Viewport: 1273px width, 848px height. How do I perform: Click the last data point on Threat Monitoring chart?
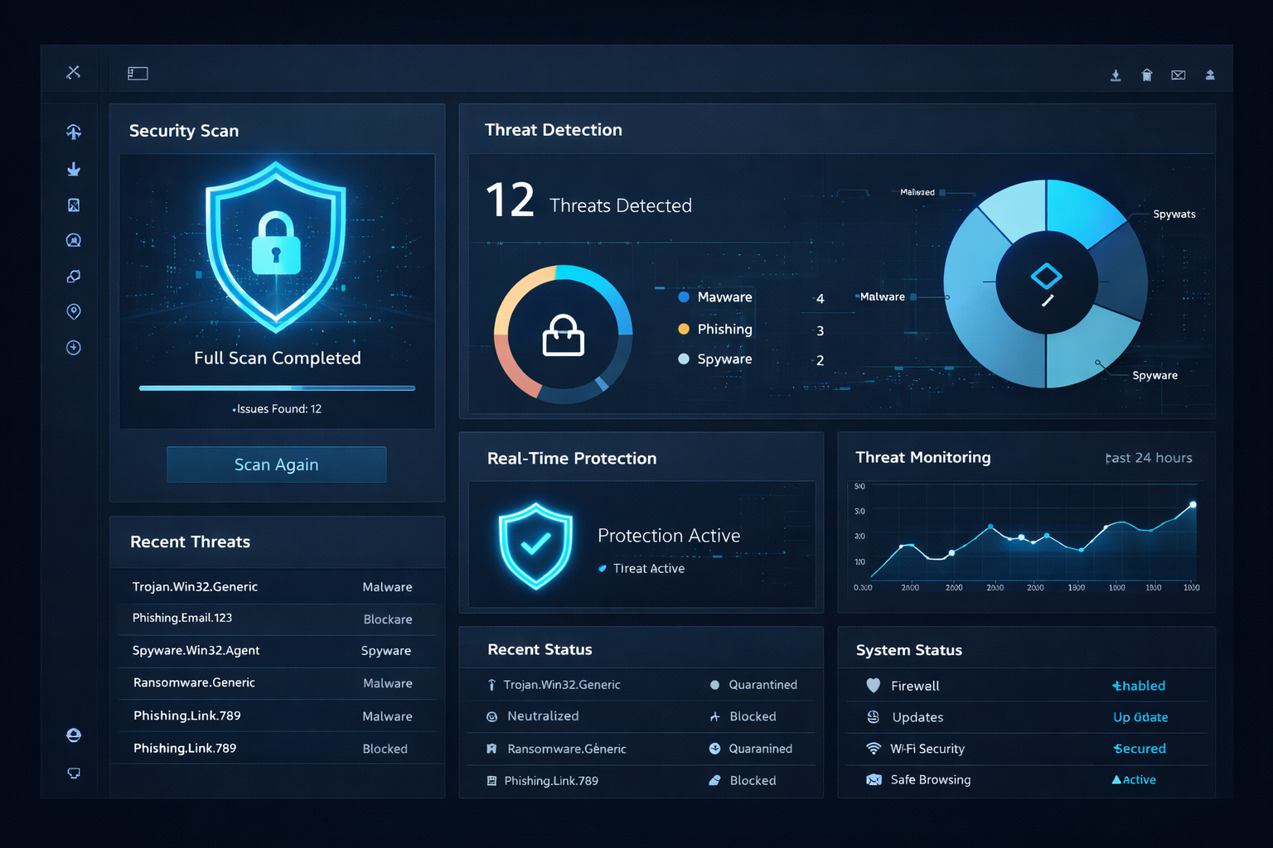tap(1193, 504)
